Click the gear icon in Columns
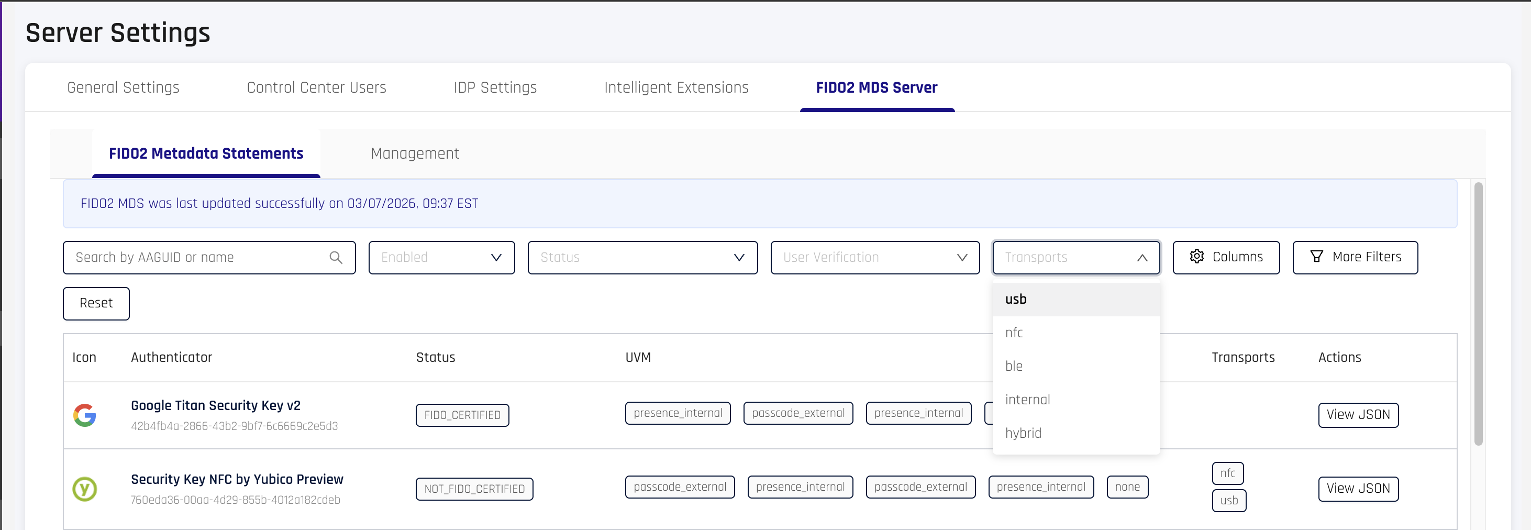1531x530 pixels. [x=1196, y=257]
